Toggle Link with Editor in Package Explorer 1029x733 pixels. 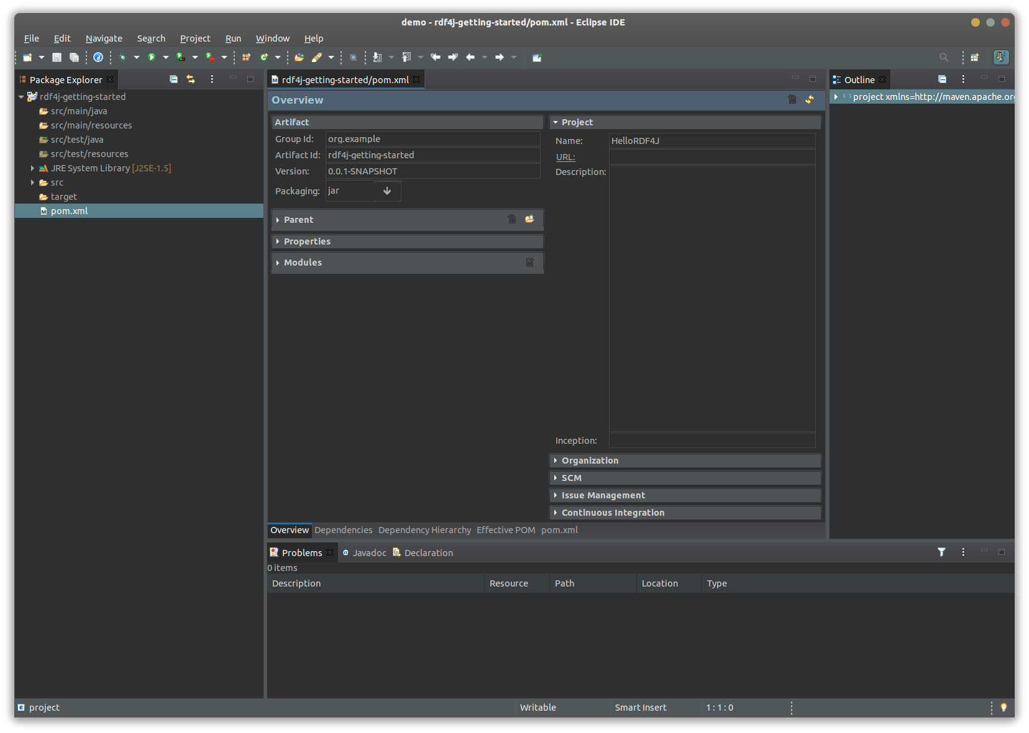tap(191, 79)
